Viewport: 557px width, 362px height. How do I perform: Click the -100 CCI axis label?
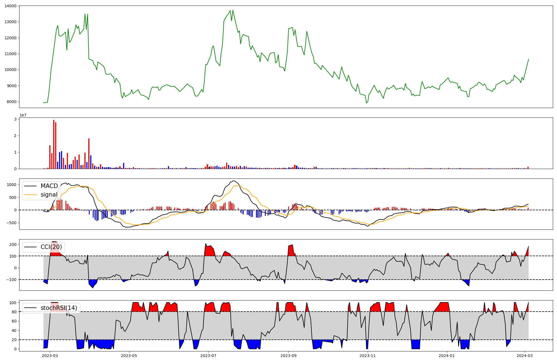point(12,280)
